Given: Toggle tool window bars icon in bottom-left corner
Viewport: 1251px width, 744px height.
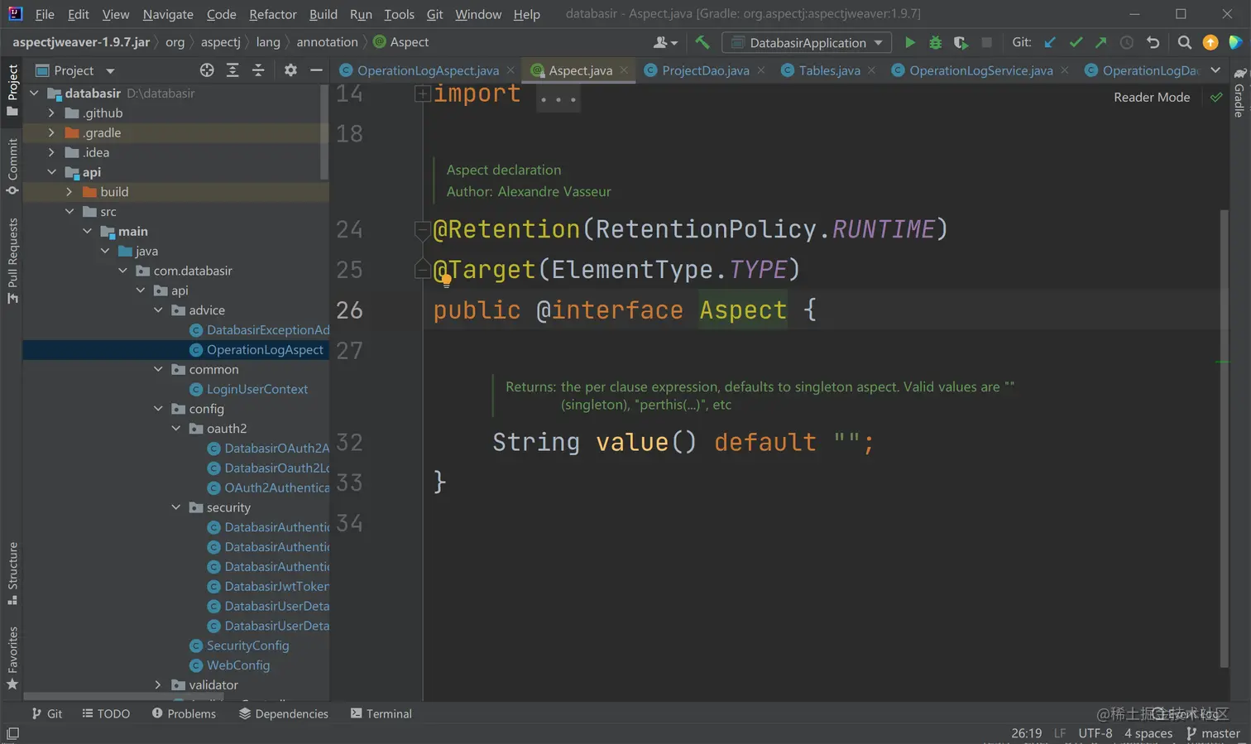Looking at the screenshot, I should (12, 733).
